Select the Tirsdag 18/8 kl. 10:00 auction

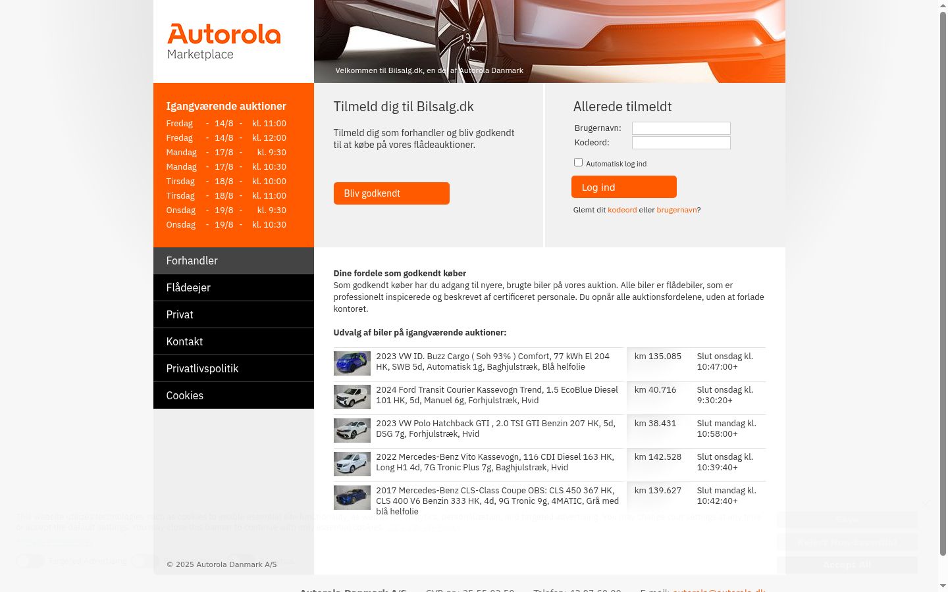pyautogui.click(x=226, y=182)
